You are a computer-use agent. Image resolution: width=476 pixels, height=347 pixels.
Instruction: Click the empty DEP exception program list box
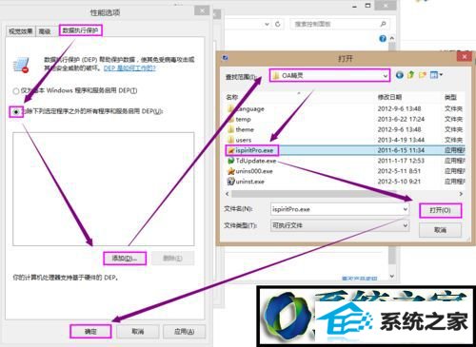click(104, 189)
